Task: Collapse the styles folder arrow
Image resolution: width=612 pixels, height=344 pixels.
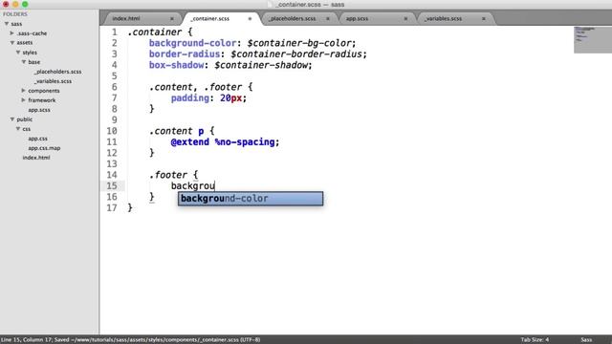Action: pyautogui.click(x=18, y=53)
